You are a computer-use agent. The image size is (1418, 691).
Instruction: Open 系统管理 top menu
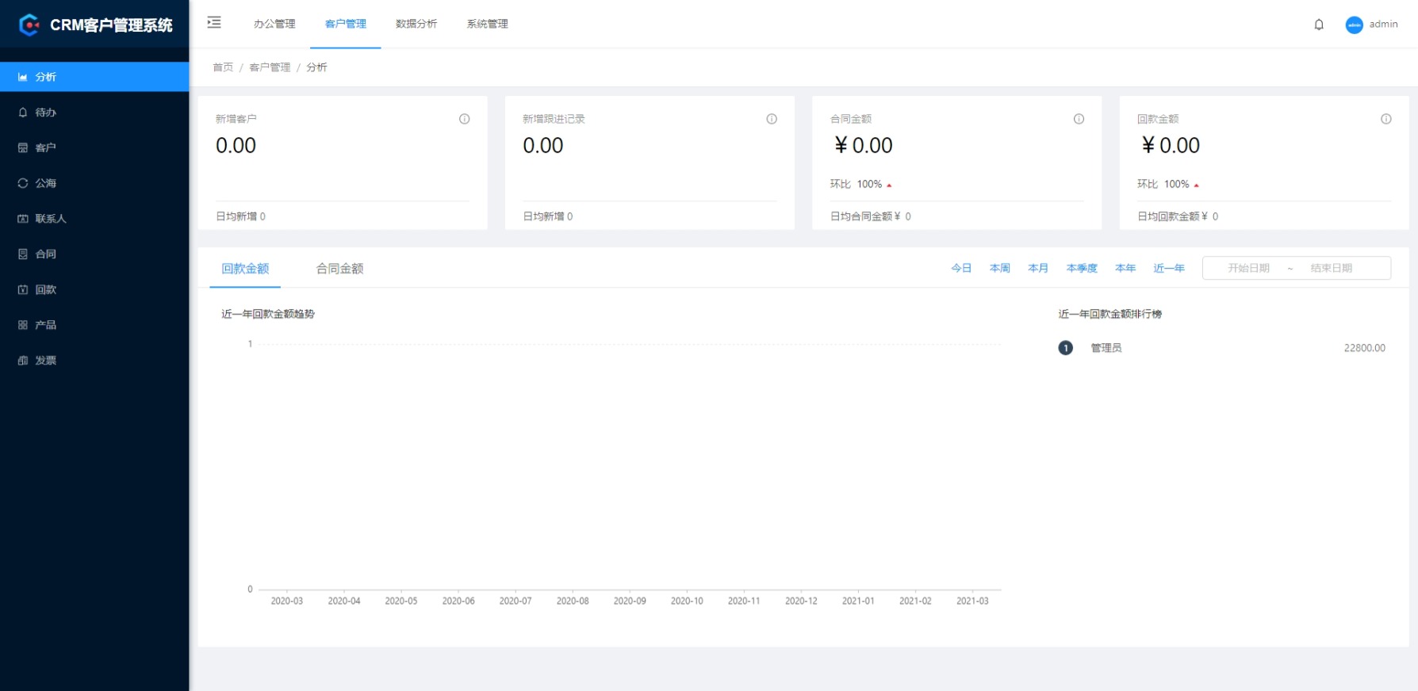[488, 24]
